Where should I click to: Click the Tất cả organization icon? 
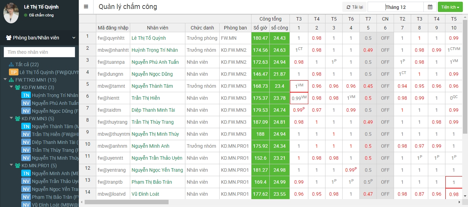point(11,64)
